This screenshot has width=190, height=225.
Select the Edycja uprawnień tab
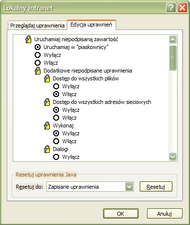pos(91,25)
